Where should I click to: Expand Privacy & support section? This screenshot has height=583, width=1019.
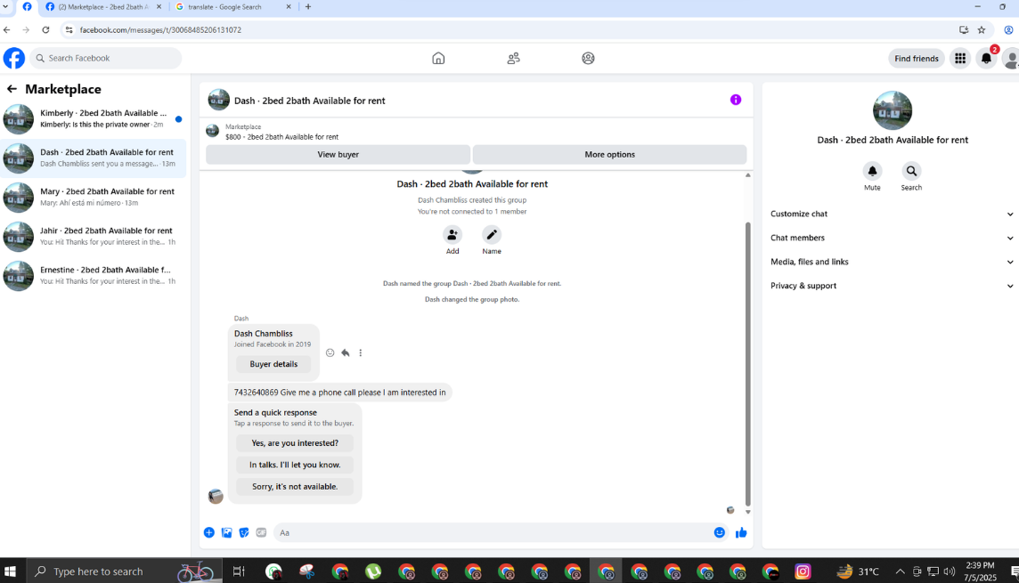891,286
